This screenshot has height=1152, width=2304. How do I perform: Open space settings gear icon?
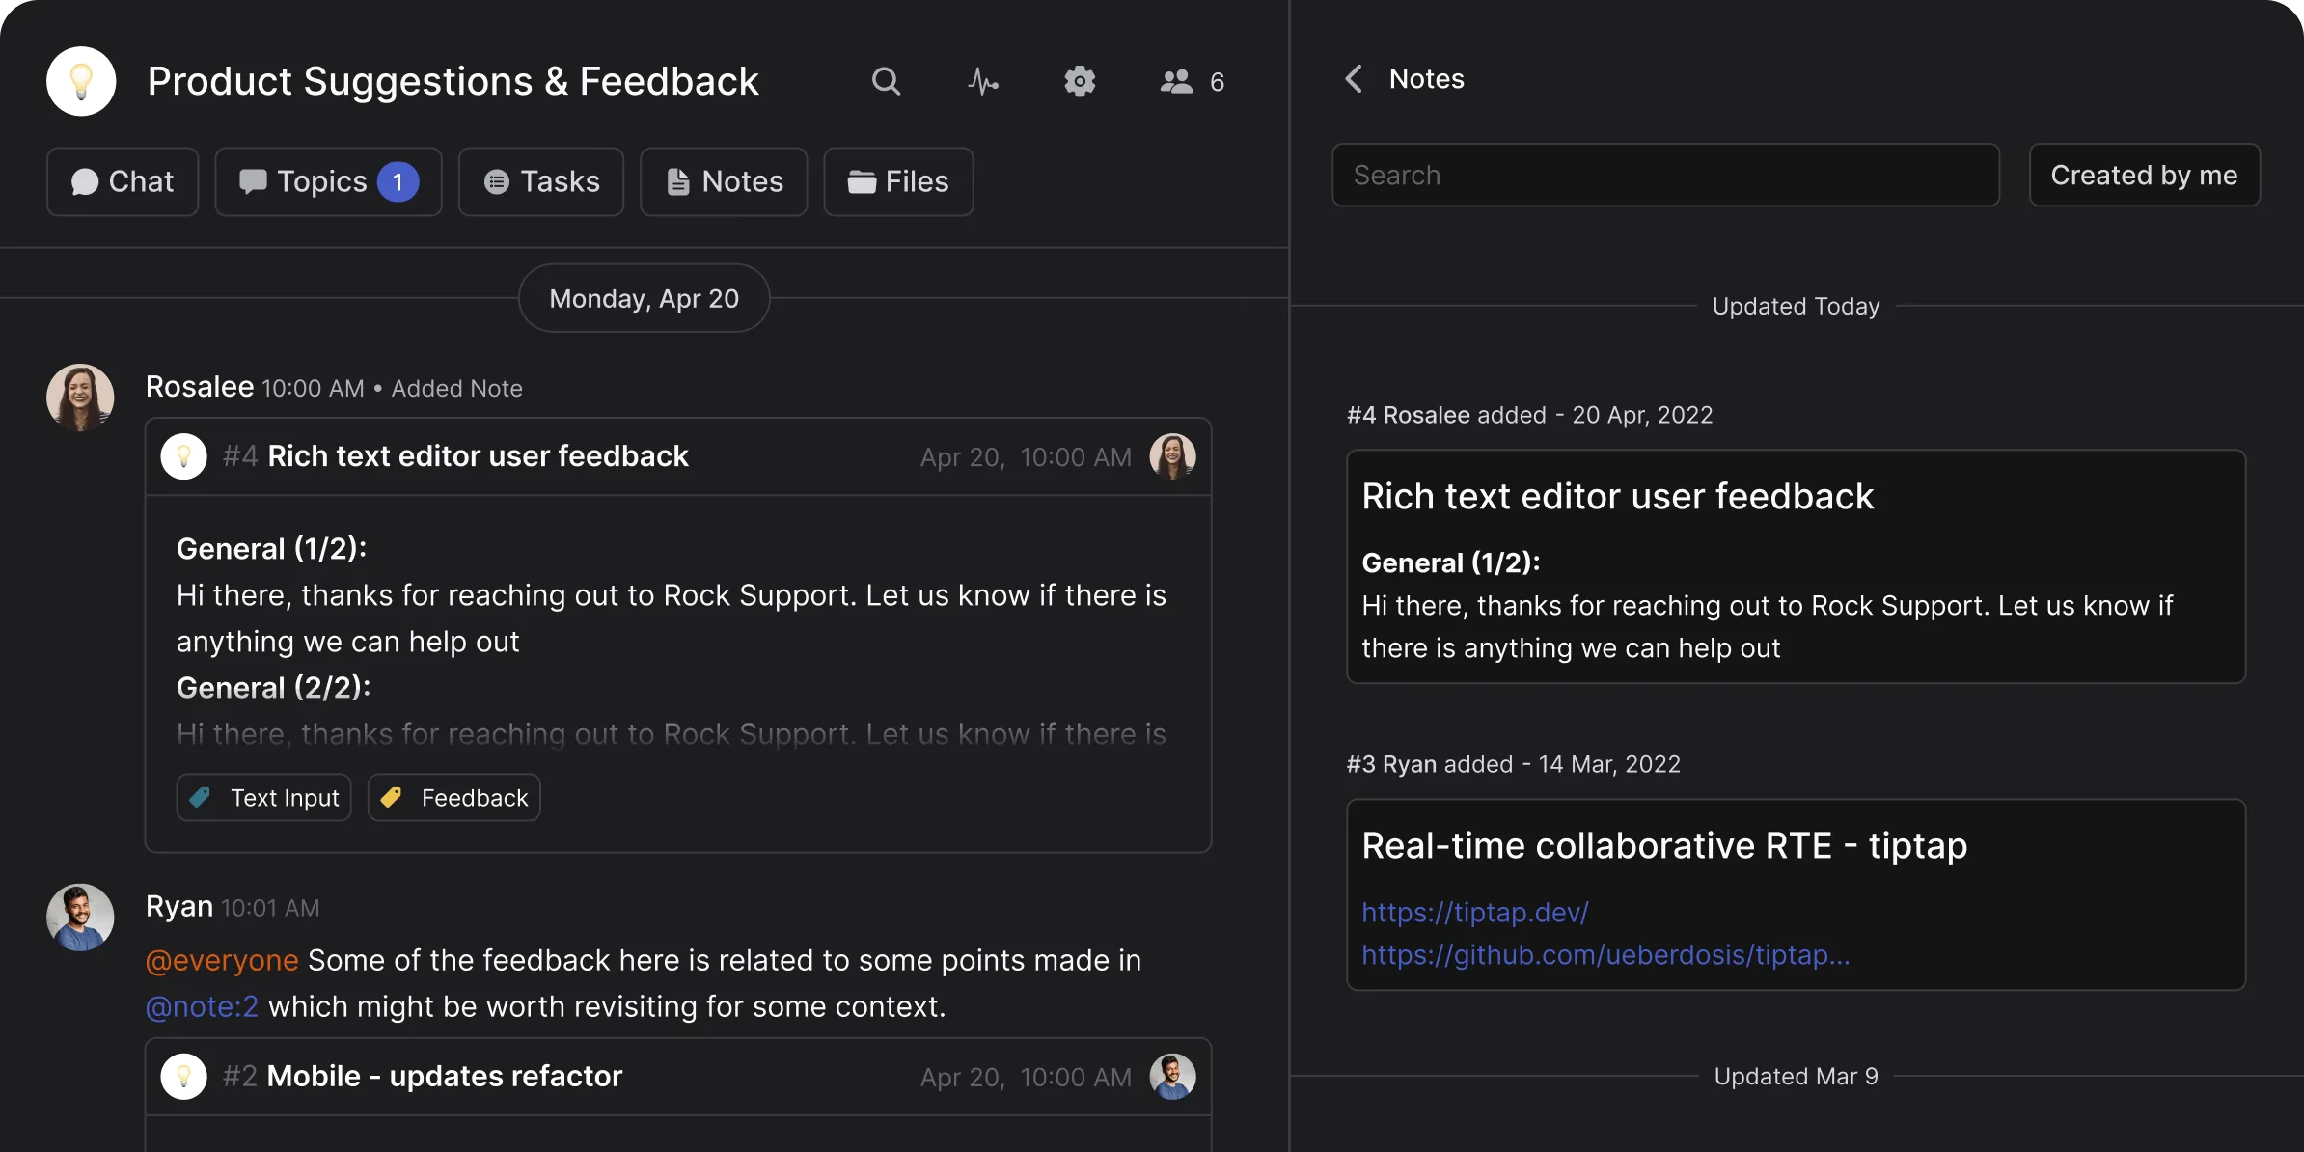1080,81
